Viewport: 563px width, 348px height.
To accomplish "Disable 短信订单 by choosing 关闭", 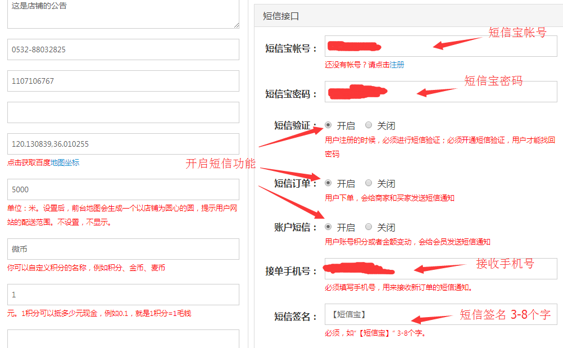I will (x=369, y=183).
